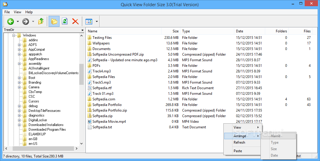
Task: Open View submenu in context menu
Action: click(243, 127)
